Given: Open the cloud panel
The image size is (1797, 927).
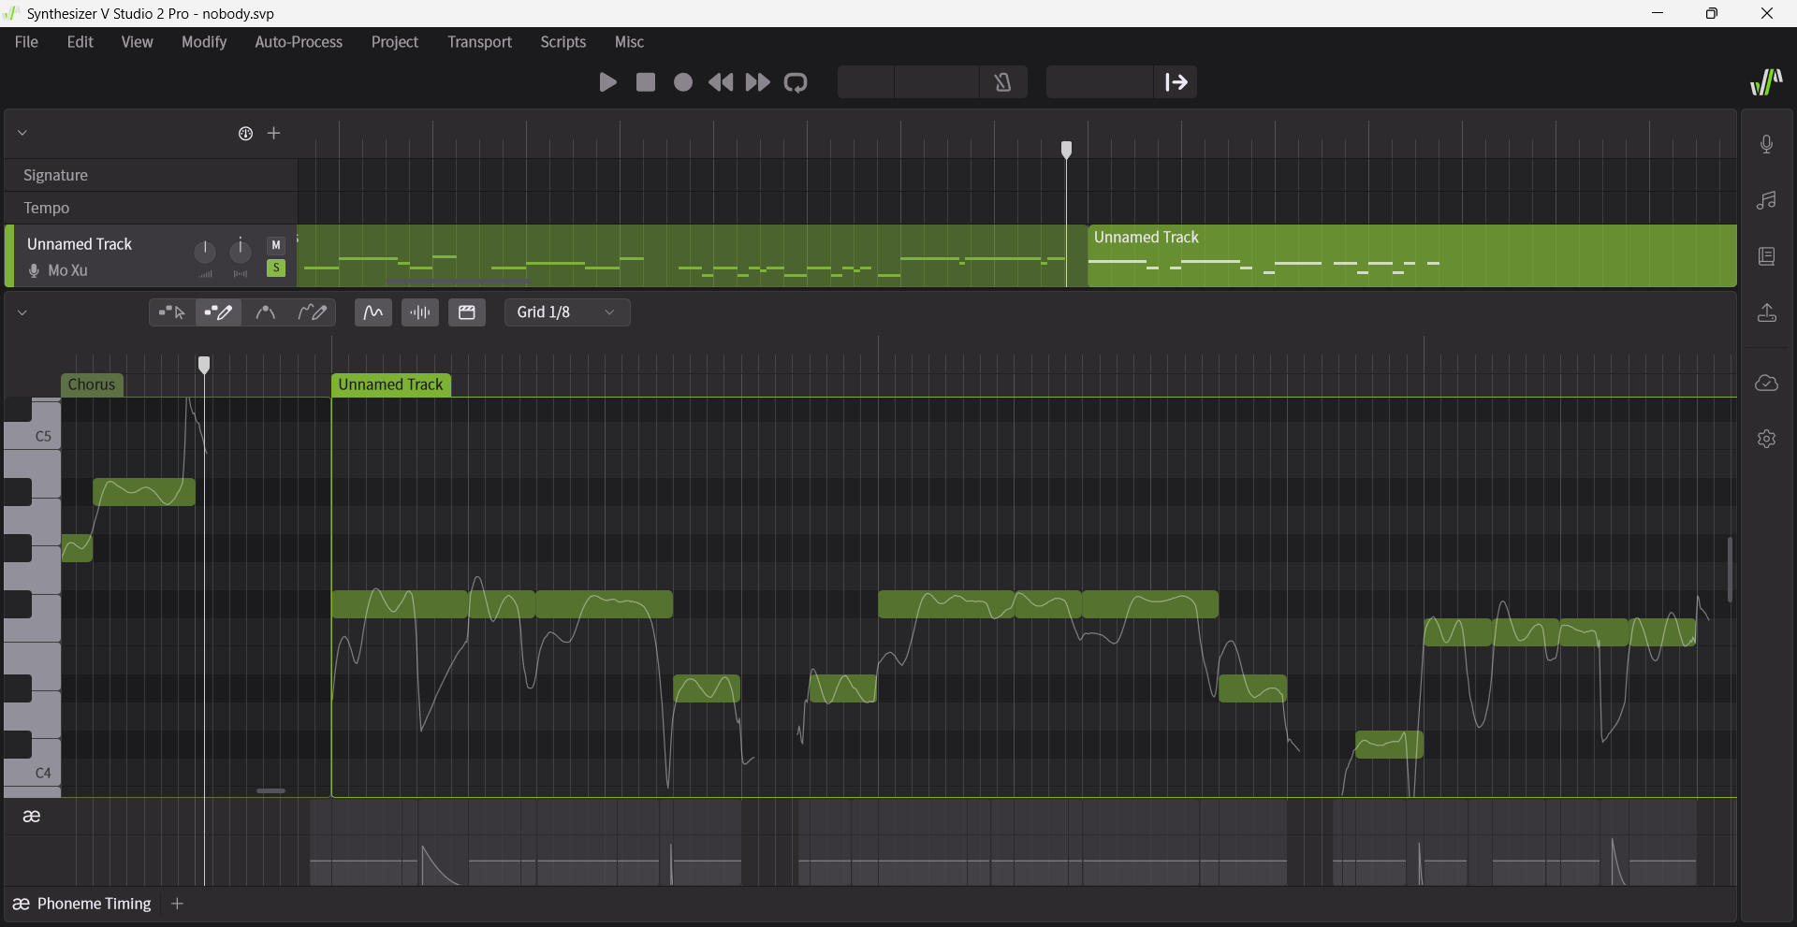Looking at the screenshot, I should [x=1766, y=383].
